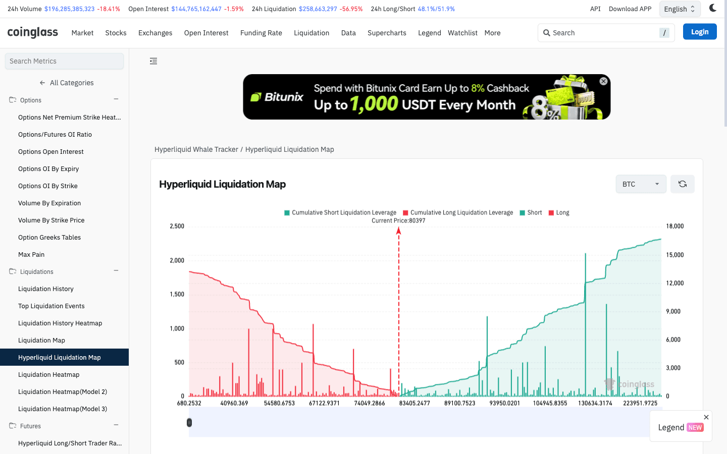
Task: Toggle Long series legend item
Action: tap(559, 213)
